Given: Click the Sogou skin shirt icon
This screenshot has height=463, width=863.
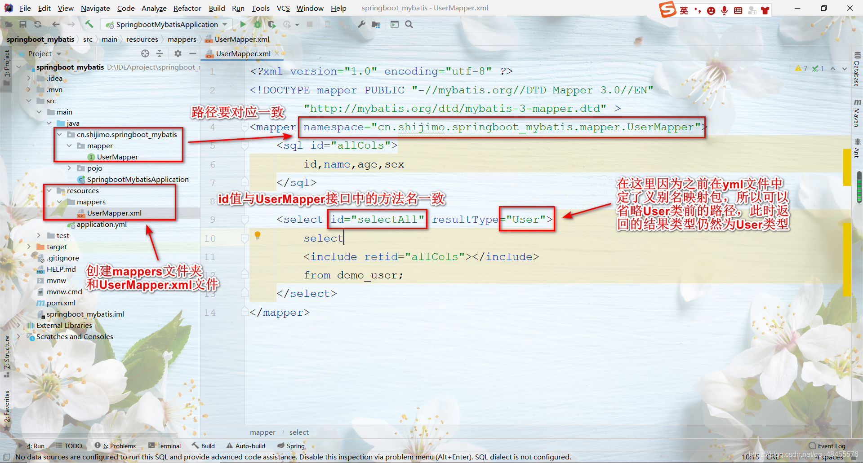Looking at the screenshot, I should (765, 10).
